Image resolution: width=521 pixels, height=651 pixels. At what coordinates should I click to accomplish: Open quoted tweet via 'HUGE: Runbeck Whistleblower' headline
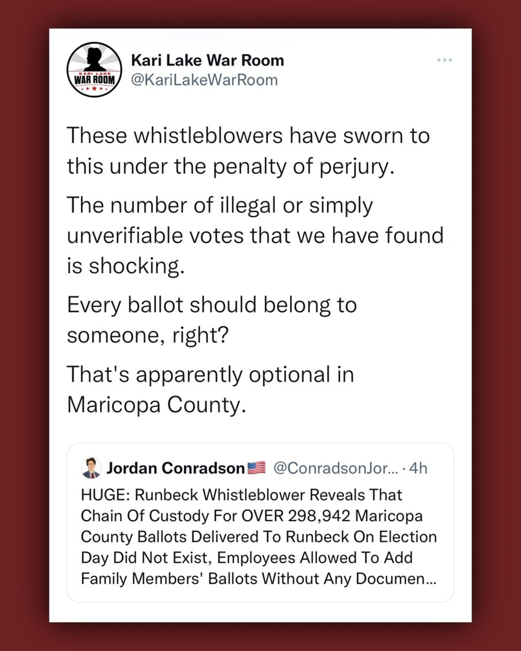[241, 495]
